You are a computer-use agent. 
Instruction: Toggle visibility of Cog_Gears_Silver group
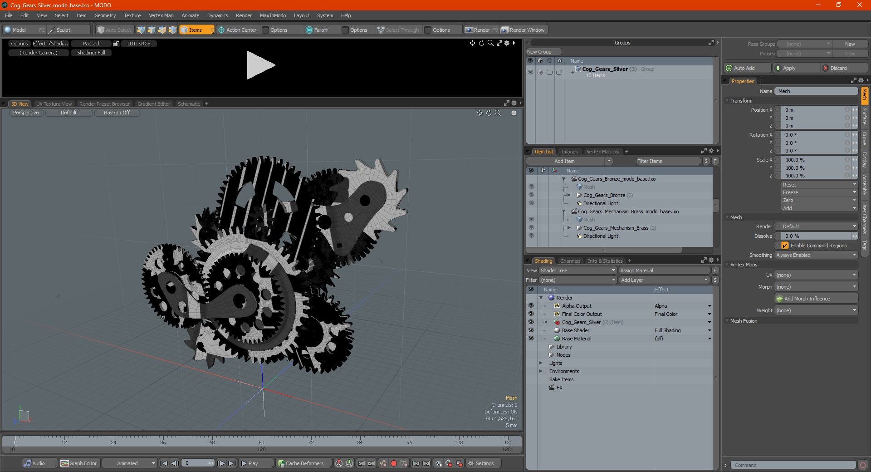[530, 72]
